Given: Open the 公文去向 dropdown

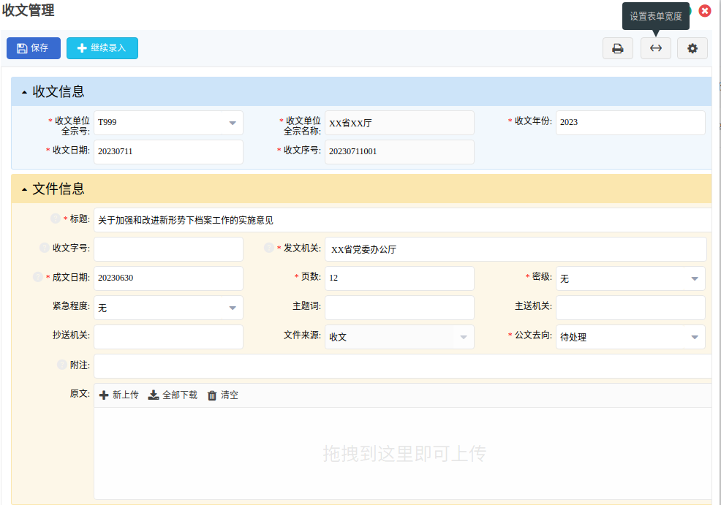Looking at the screenshot, I should click(695, 338).
